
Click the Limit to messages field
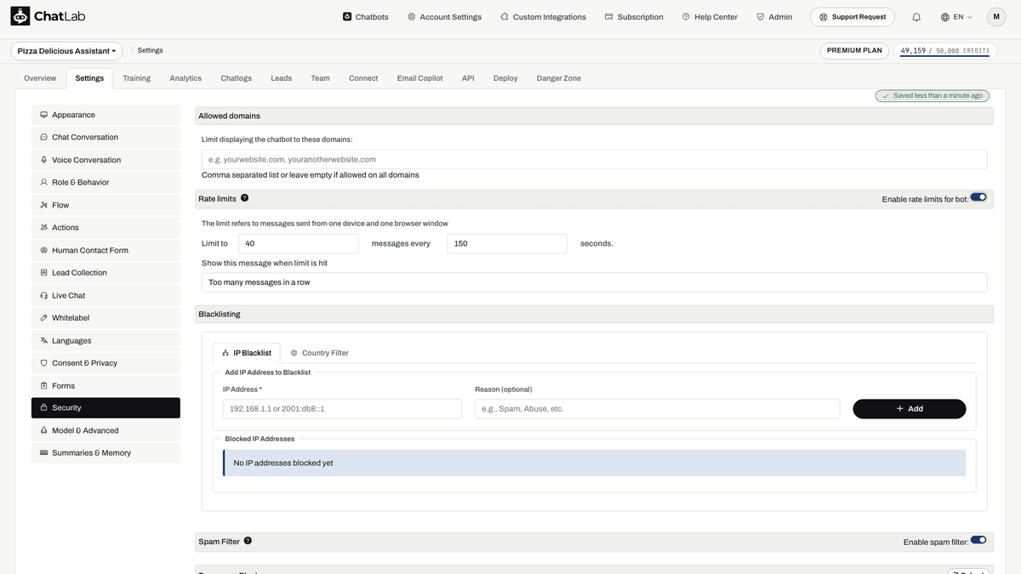(x=299, y=243)
